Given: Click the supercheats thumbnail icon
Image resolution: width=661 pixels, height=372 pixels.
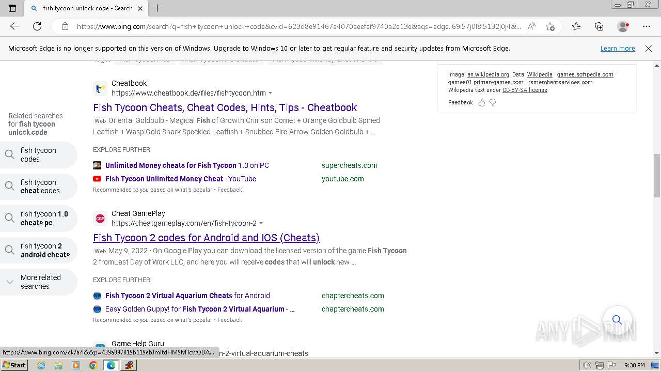Looking at the screenshot, I should (x=97, y=165).
